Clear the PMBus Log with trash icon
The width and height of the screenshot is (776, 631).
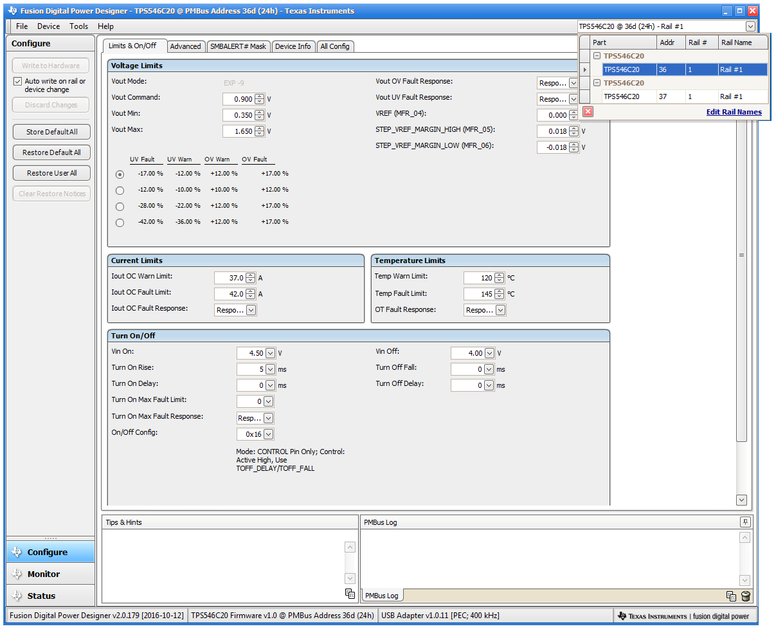(x=745, y=596)
